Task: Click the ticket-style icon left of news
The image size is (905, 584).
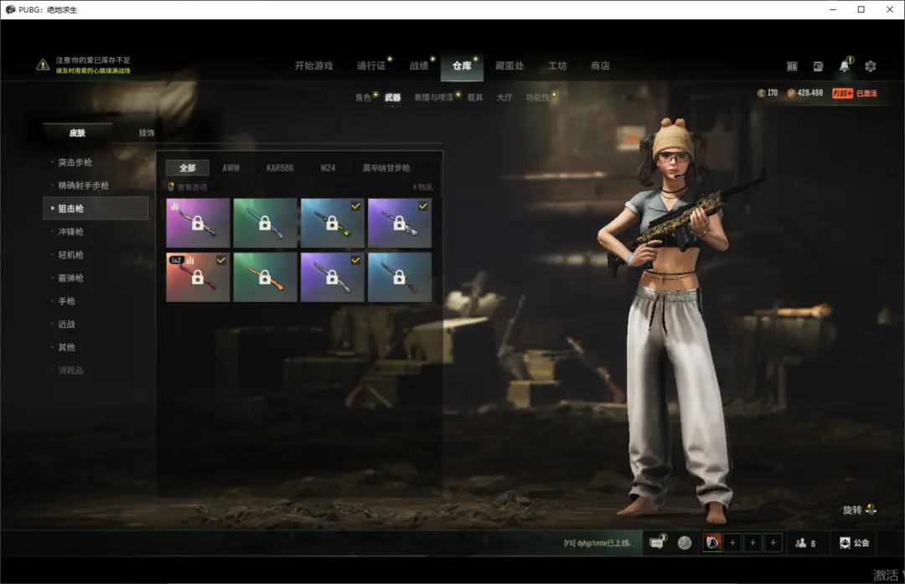Action: [792, 66]
